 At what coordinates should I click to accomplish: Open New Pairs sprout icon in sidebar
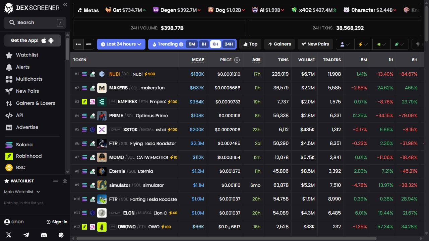click(9, 91)
